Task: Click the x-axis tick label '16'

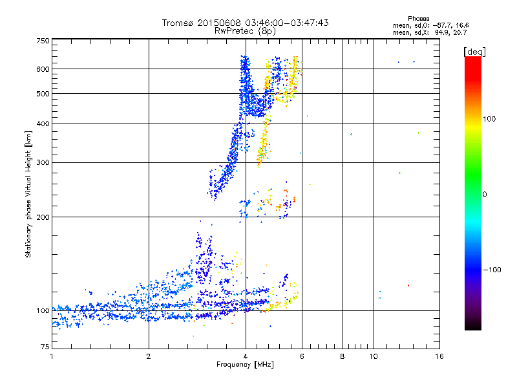Action: 439,356
